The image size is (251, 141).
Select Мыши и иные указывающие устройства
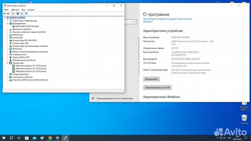pos(30,52)
